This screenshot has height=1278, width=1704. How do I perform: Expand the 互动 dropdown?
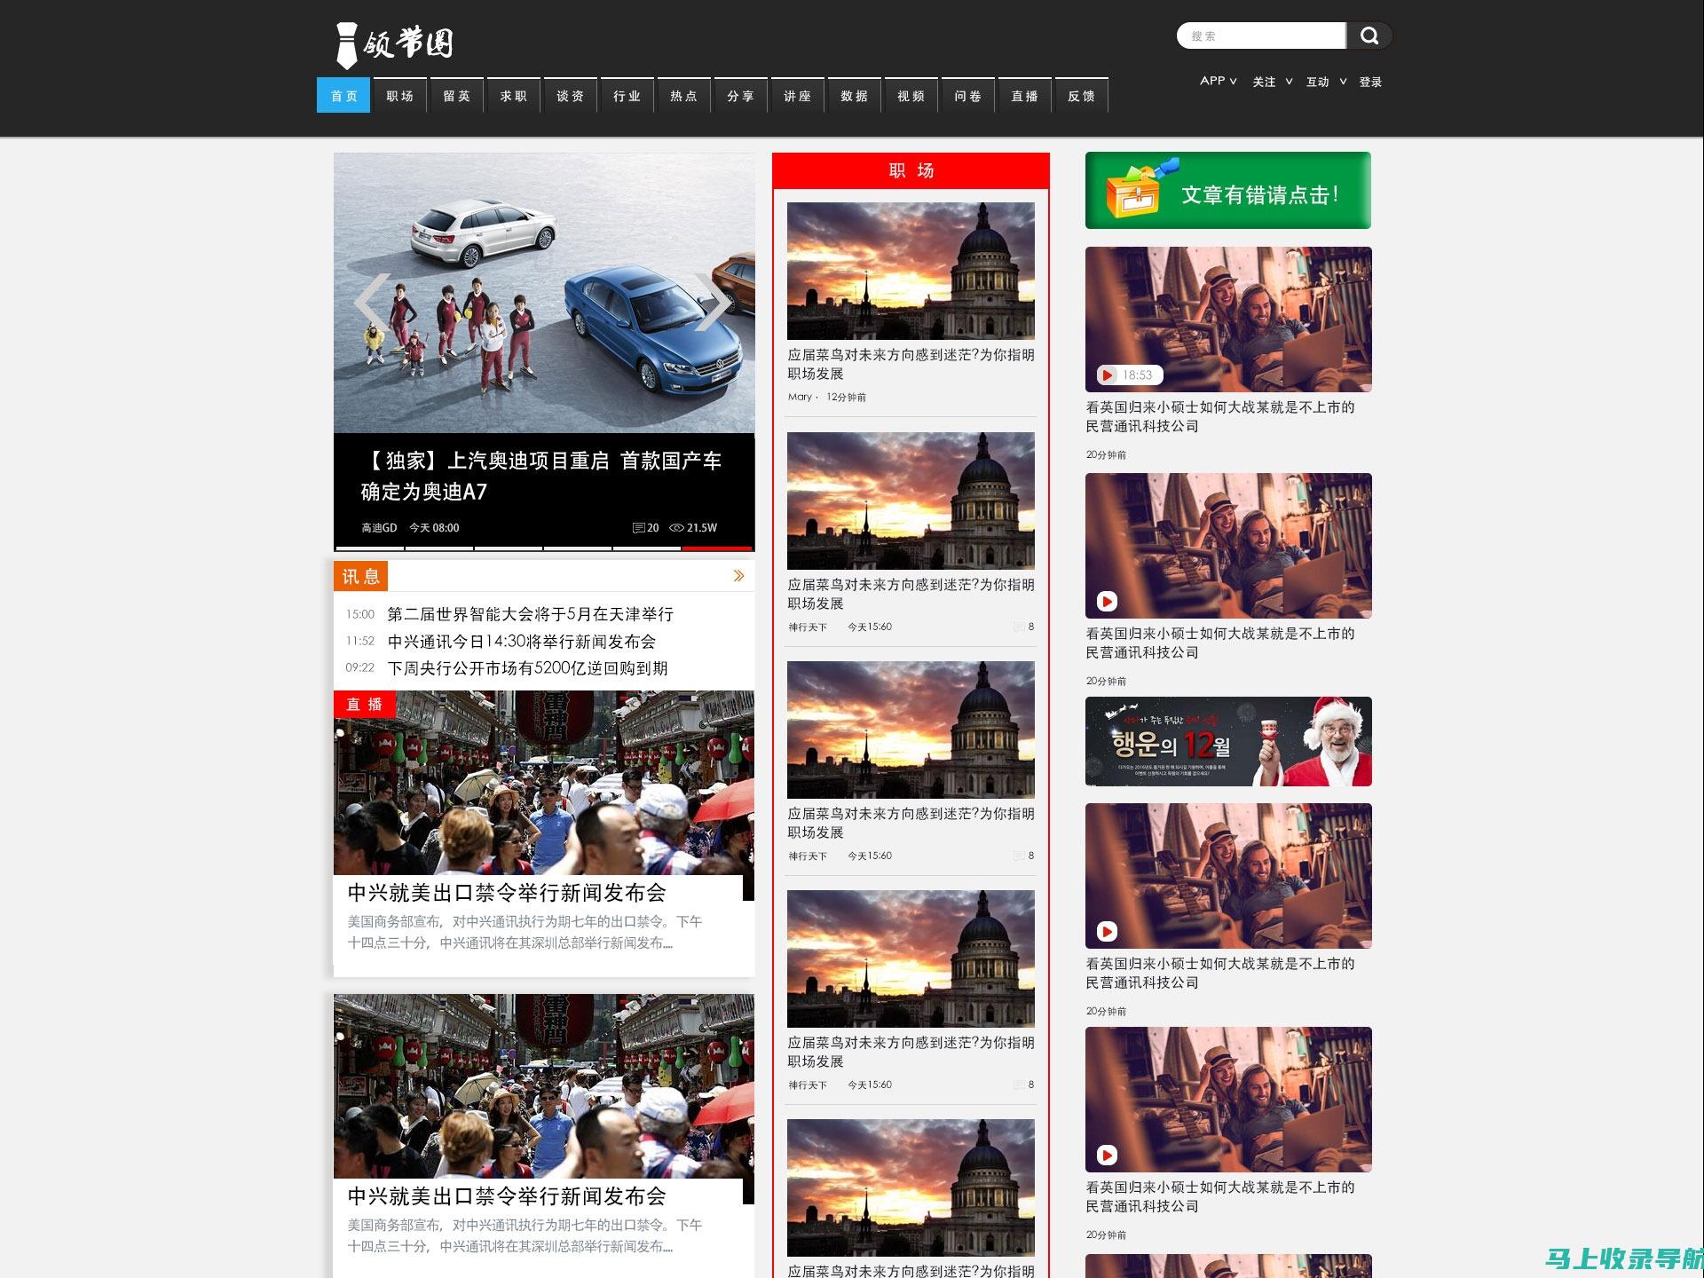(x=1326, y=82)
